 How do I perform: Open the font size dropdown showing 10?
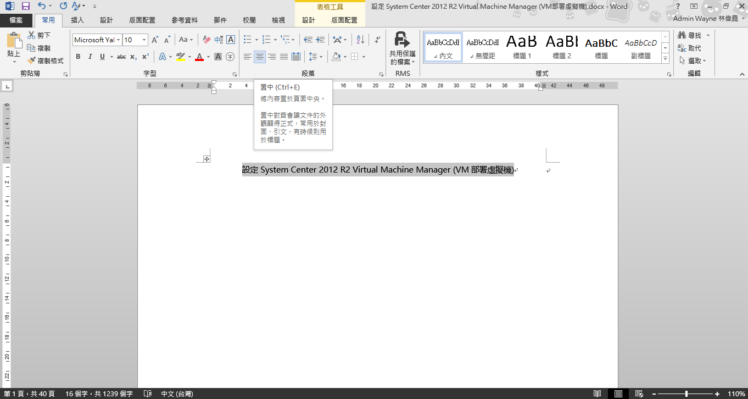(144, 40)
